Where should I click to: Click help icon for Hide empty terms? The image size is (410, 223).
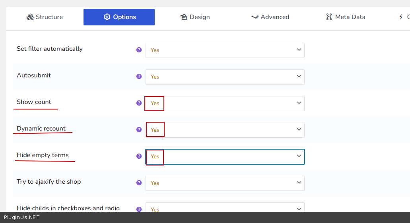(x=139, y=156)
